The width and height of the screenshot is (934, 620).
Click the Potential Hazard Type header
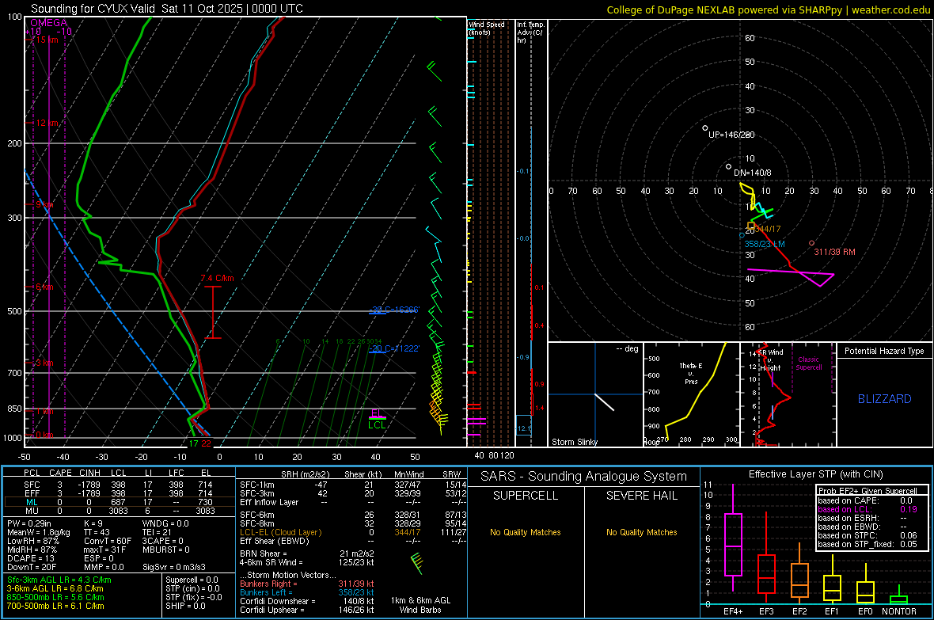(885, 351)
